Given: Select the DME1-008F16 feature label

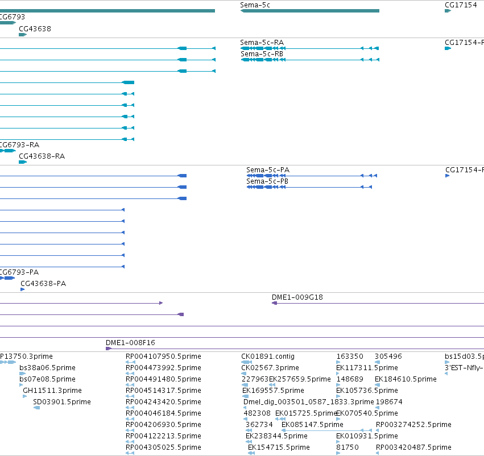Looking at the screenshot, I should [x=130, y=343].
